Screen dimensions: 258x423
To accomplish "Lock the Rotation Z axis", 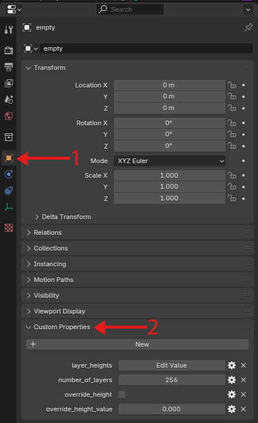I will pyautogui.click(x=232, y=146).
